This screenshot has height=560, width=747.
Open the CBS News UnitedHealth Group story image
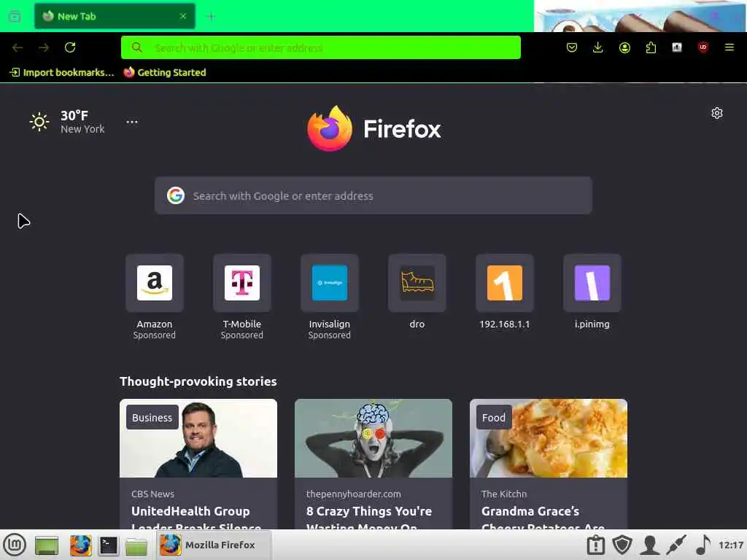198,438
